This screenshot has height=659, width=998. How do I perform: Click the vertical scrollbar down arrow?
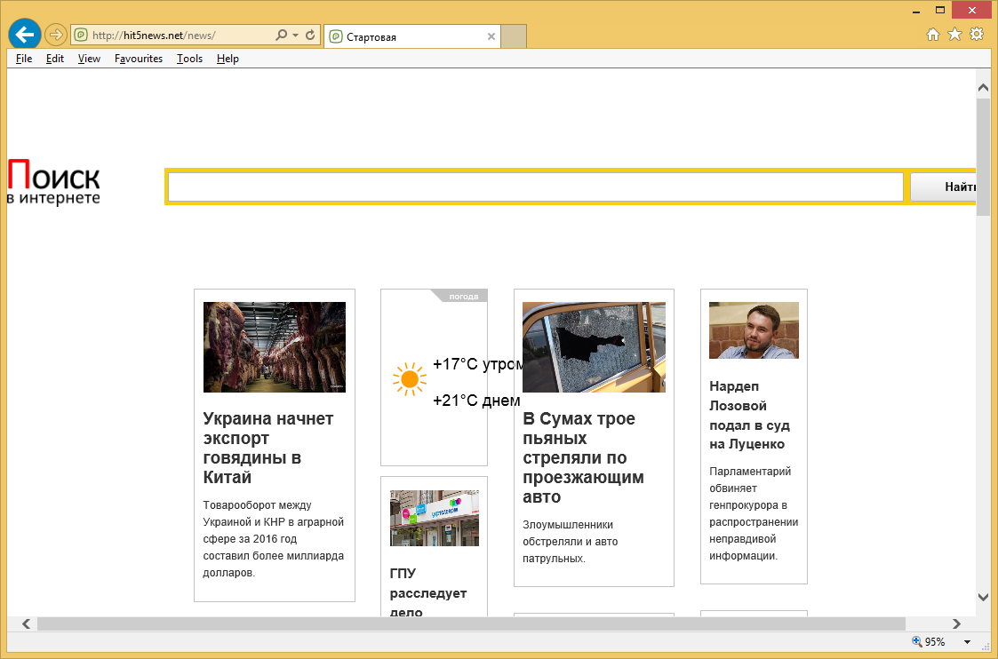[x=983, y=597]
